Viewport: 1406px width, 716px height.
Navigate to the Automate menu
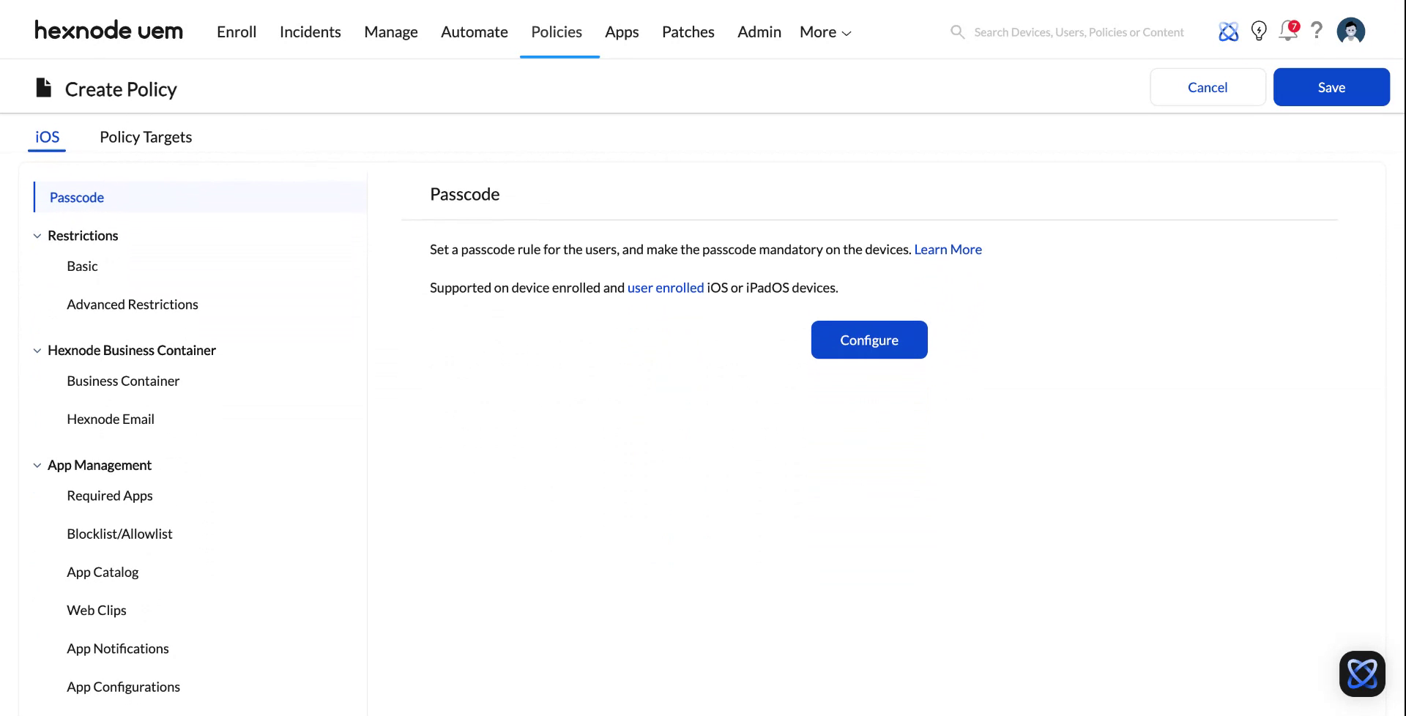pyautogui.click(x=474, y=31)
